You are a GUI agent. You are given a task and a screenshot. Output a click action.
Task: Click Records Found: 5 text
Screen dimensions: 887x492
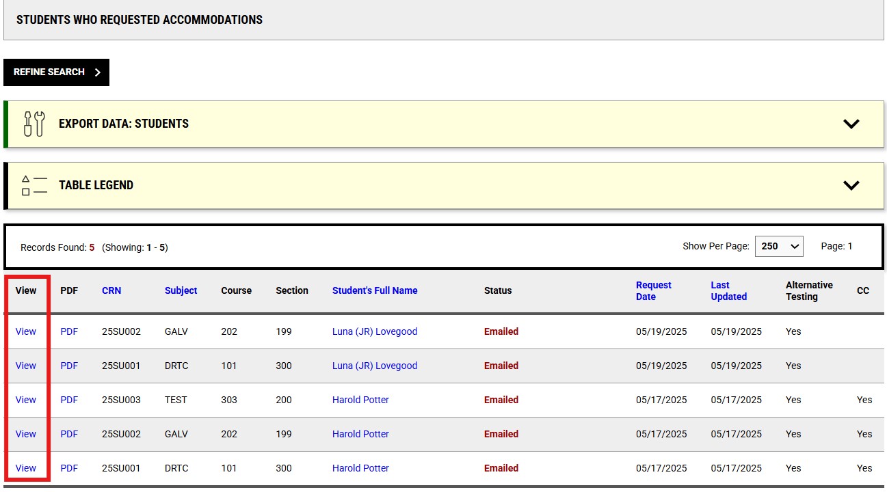[57, 247]
